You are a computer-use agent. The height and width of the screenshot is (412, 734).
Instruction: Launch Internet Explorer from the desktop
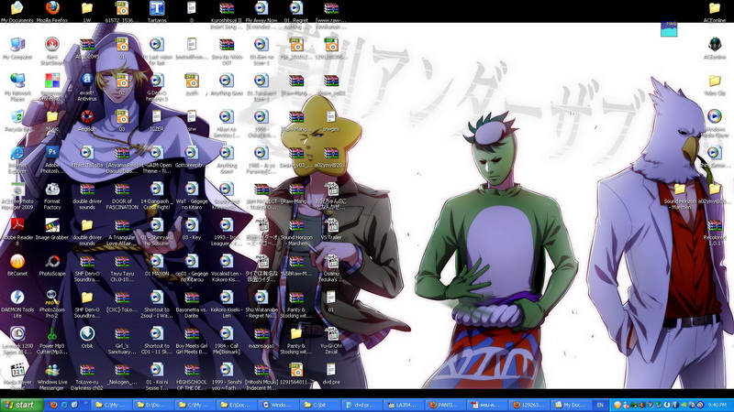click(x=17, y=159)
